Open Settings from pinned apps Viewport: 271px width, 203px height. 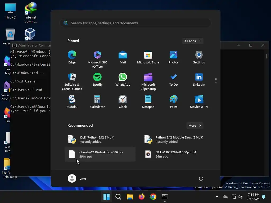pyautogui.click(x=199, y=57)
